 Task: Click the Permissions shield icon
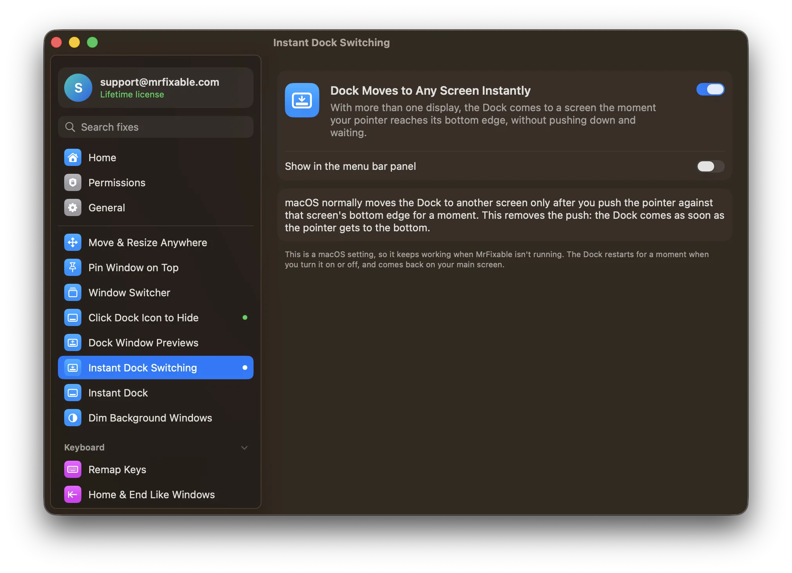73,183
